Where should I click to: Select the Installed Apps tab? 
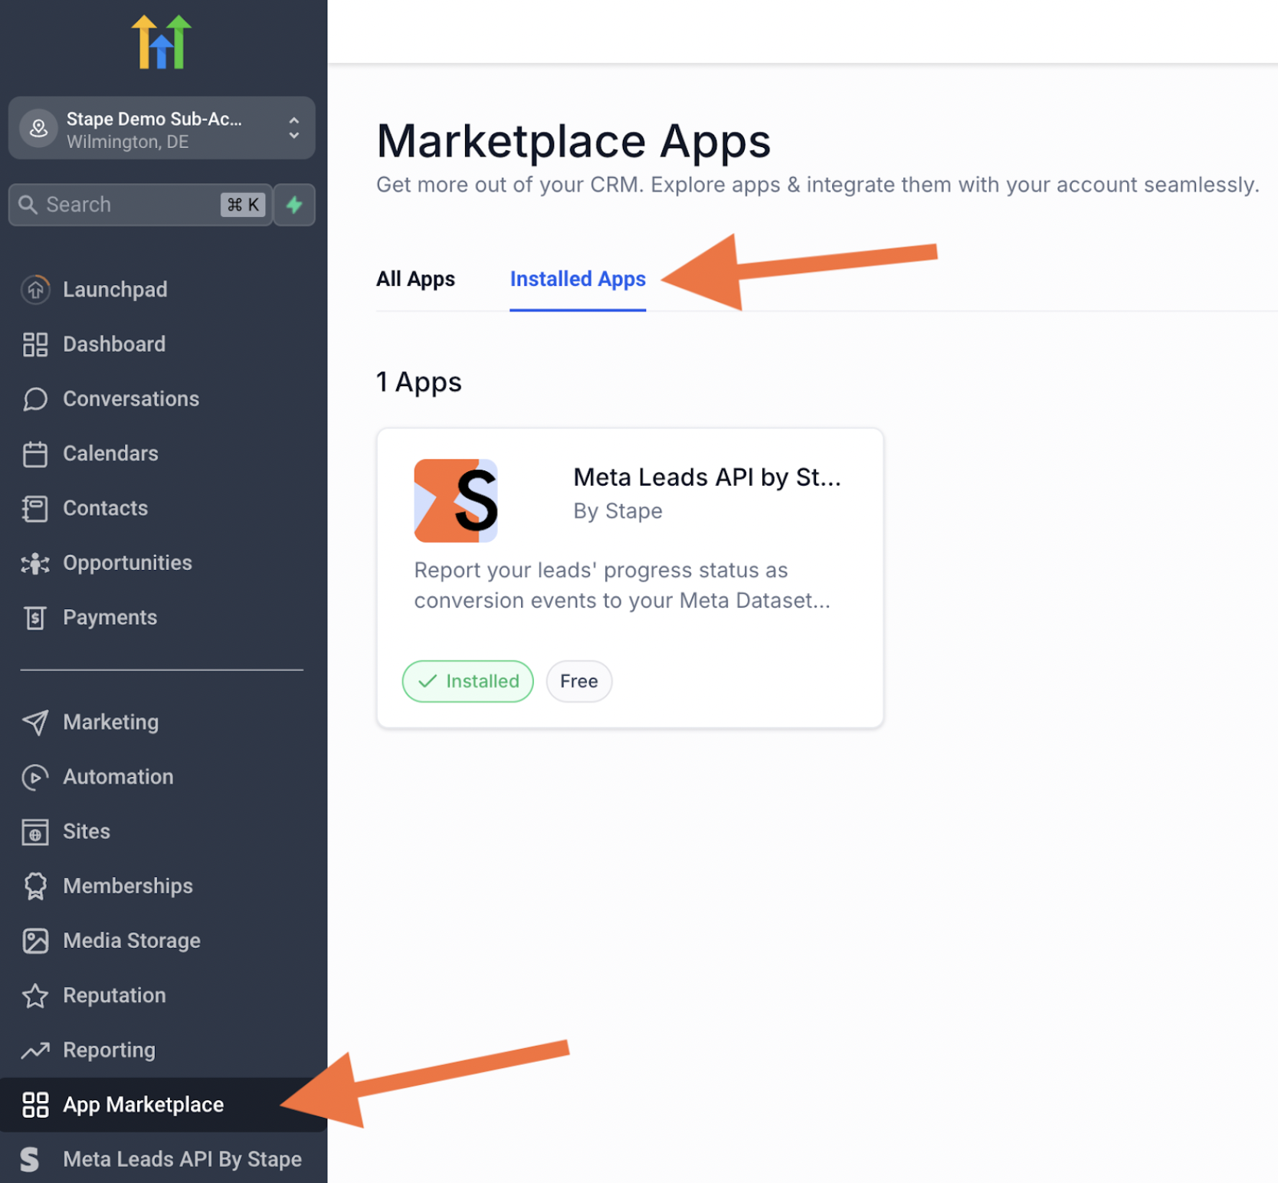pyautogui.click(x=578, y=279)
